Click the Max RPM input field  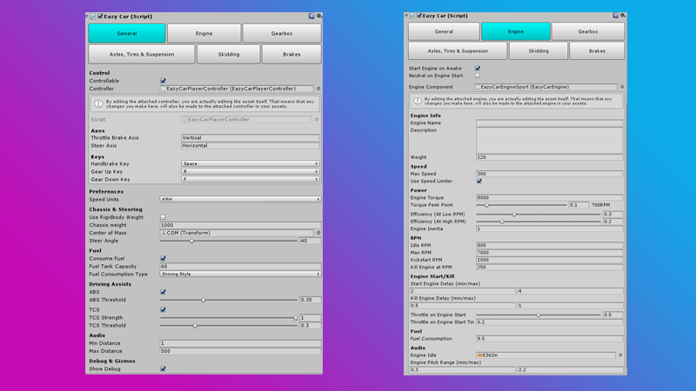[550, 253]
